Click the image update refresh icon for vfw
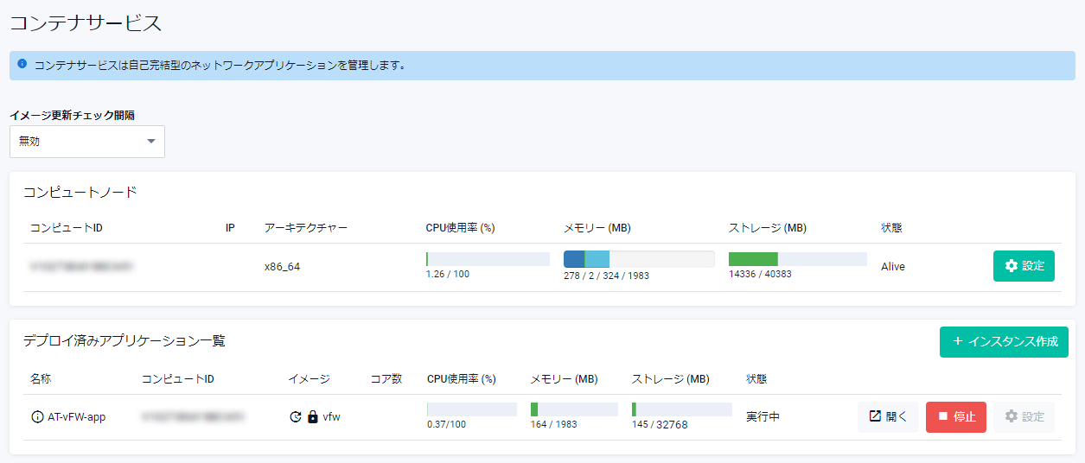Viewport: 1085px width, 463px height. click(x=296, y=417)
